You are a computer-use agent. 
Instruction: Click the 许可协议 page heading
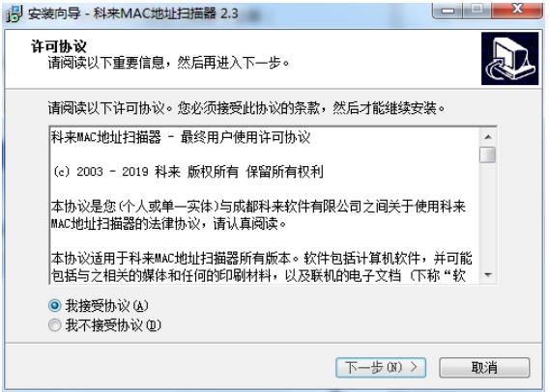point(58,46)
